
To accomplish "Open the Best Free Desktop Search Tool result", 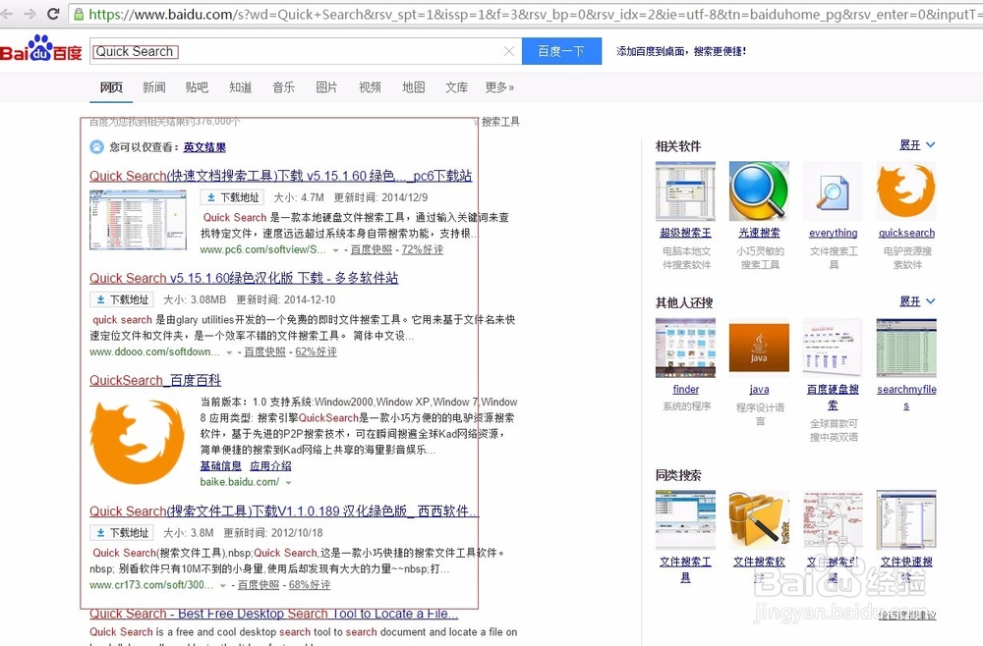I will [274, 614].
